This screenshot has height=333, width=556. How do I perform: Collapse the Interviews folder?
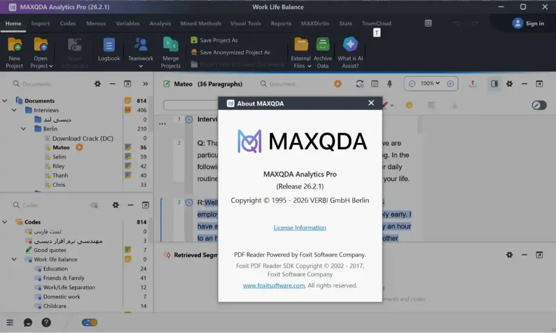(14, 110)
